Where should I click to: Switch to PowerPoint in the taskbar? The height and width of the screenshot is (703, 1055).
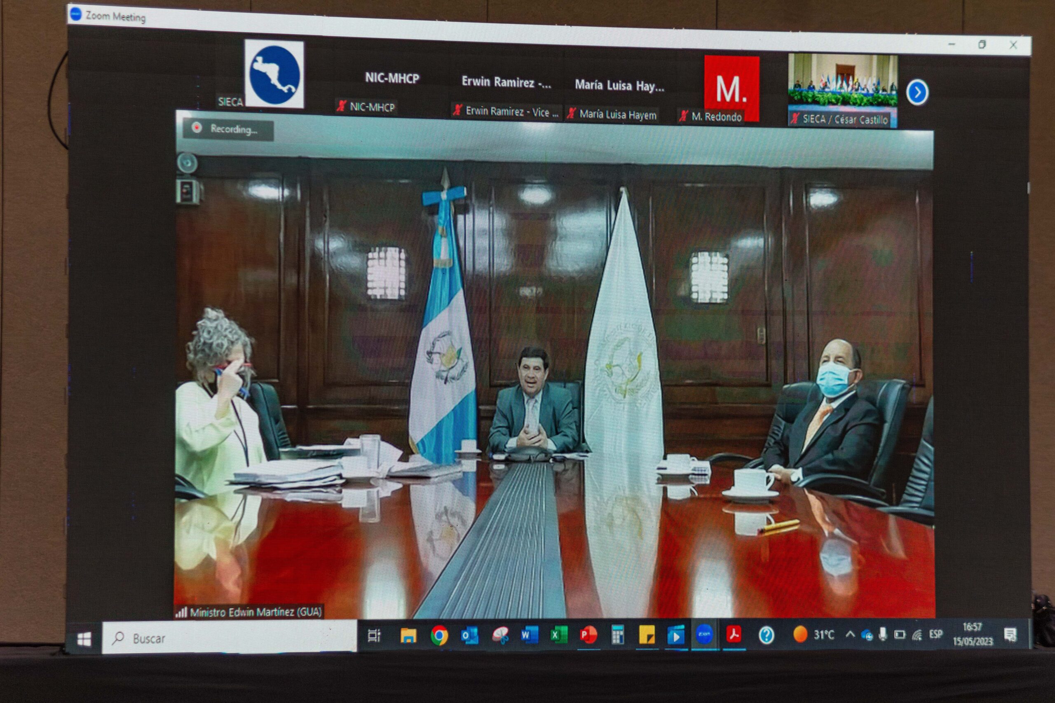click(x=588, y=635)
